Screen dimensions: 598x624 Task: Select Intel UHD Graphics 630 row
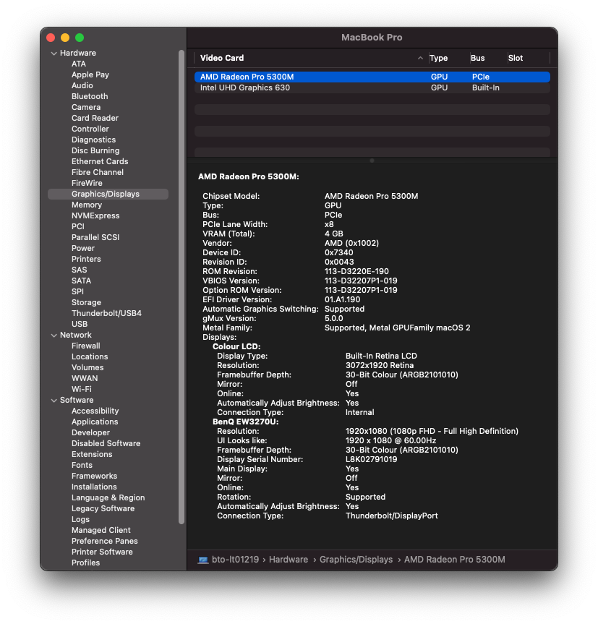[372, 87]
